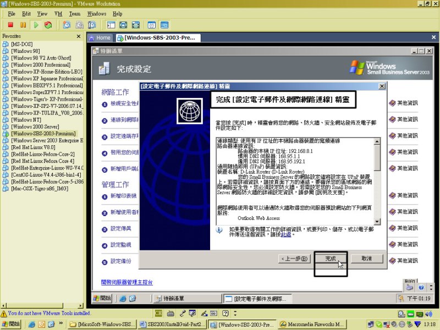Click host taskbar 開始 Start button

[x=11, y=324]
